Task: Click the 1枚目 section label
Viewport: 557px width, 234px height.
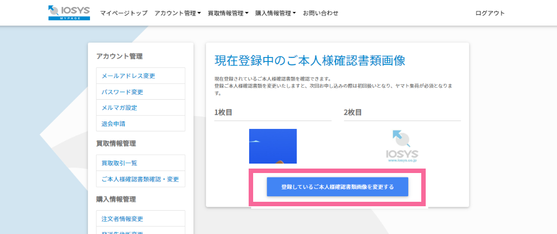Action: pyautogui.click(x=223, y=112)
